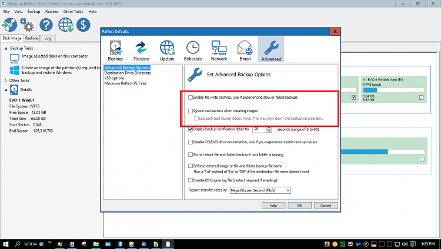Select the Advanced wrench section icon
Screen dimensions: 441x249
tap(271, 50)
